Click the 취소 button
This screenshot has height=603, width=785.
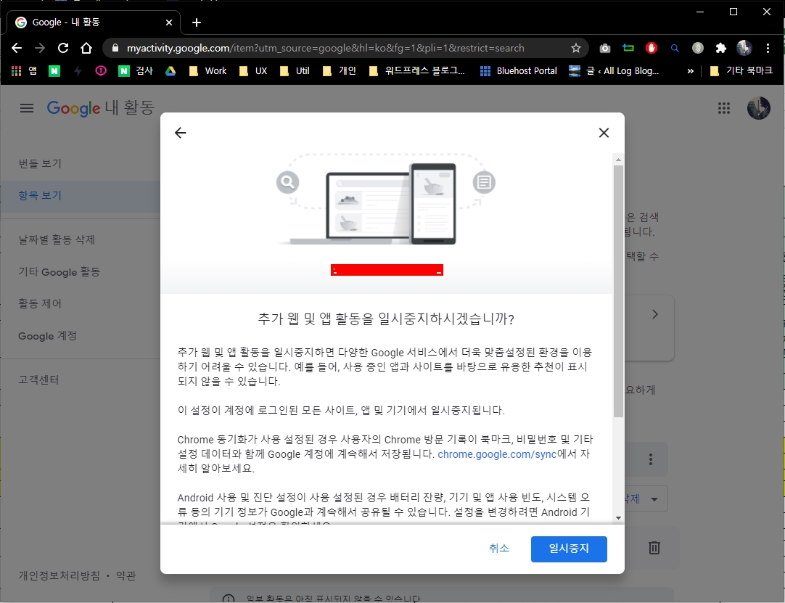[498, 549]
